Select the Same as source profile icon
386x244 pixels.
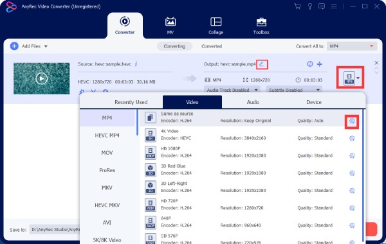coord(151,118)
